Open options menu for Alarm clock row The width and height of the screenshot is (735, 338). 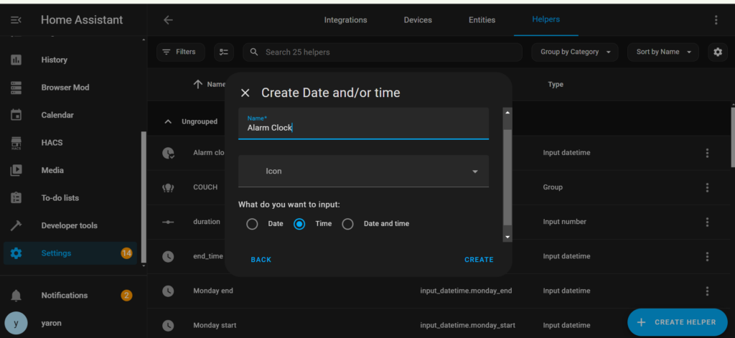[x=707, y=153]
